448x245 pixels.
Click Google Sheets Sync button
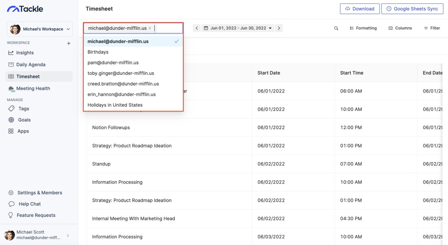[412, 9]
